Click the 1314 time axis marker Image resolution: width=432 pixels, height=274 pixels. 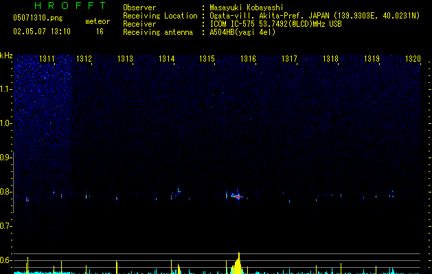pyautogui.click(x=167, y=58)
